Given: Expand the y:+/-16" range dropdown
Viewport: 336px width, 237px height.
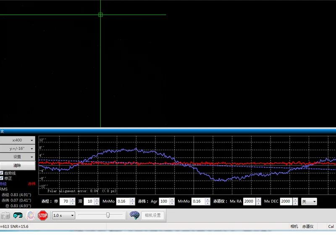Looking at the screenshot, I should [x=17, y=149].
